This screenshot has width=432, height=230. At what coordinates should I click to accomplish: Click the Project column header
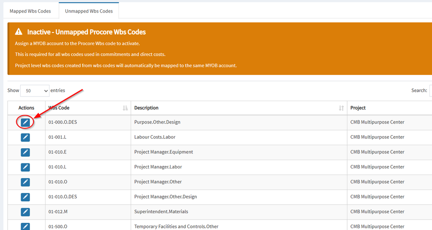pyautogui.click(x=358, y=108)
